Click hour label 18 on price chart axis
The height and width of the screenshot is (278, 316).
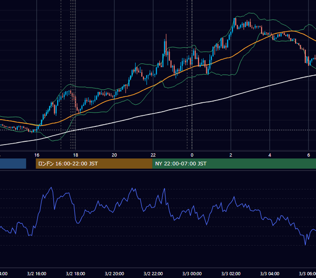[x=76, y=155]
